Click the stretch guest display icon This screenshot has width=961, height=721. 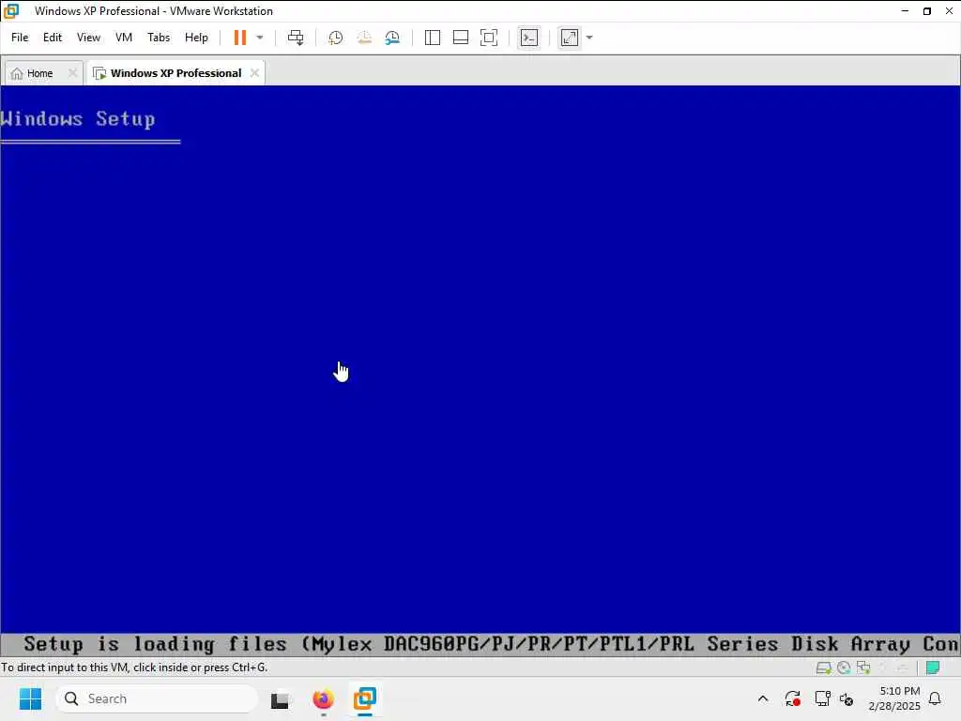[570, 38]
